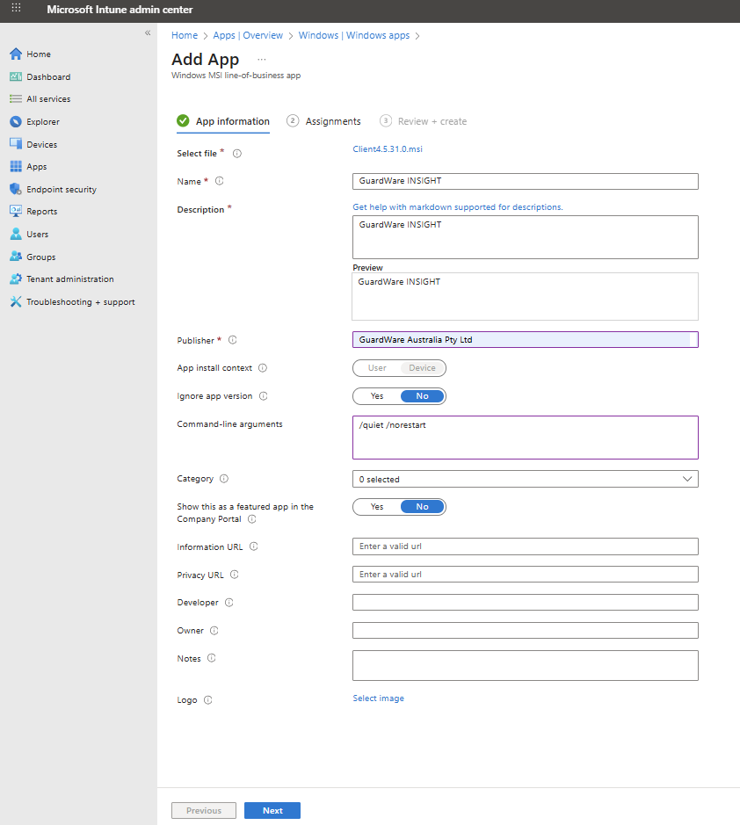Open Apps | Overview breadcrumb
The width and height of the screenshot is (740, 825).
(x=248, y=36)
